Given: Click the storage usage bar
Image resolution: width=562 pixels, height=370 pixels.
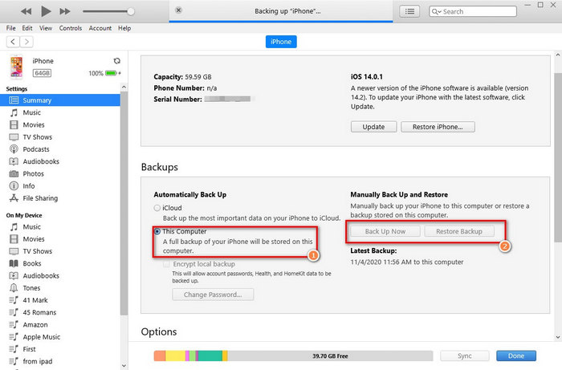Looking at the screenshot, I should 293,356.
